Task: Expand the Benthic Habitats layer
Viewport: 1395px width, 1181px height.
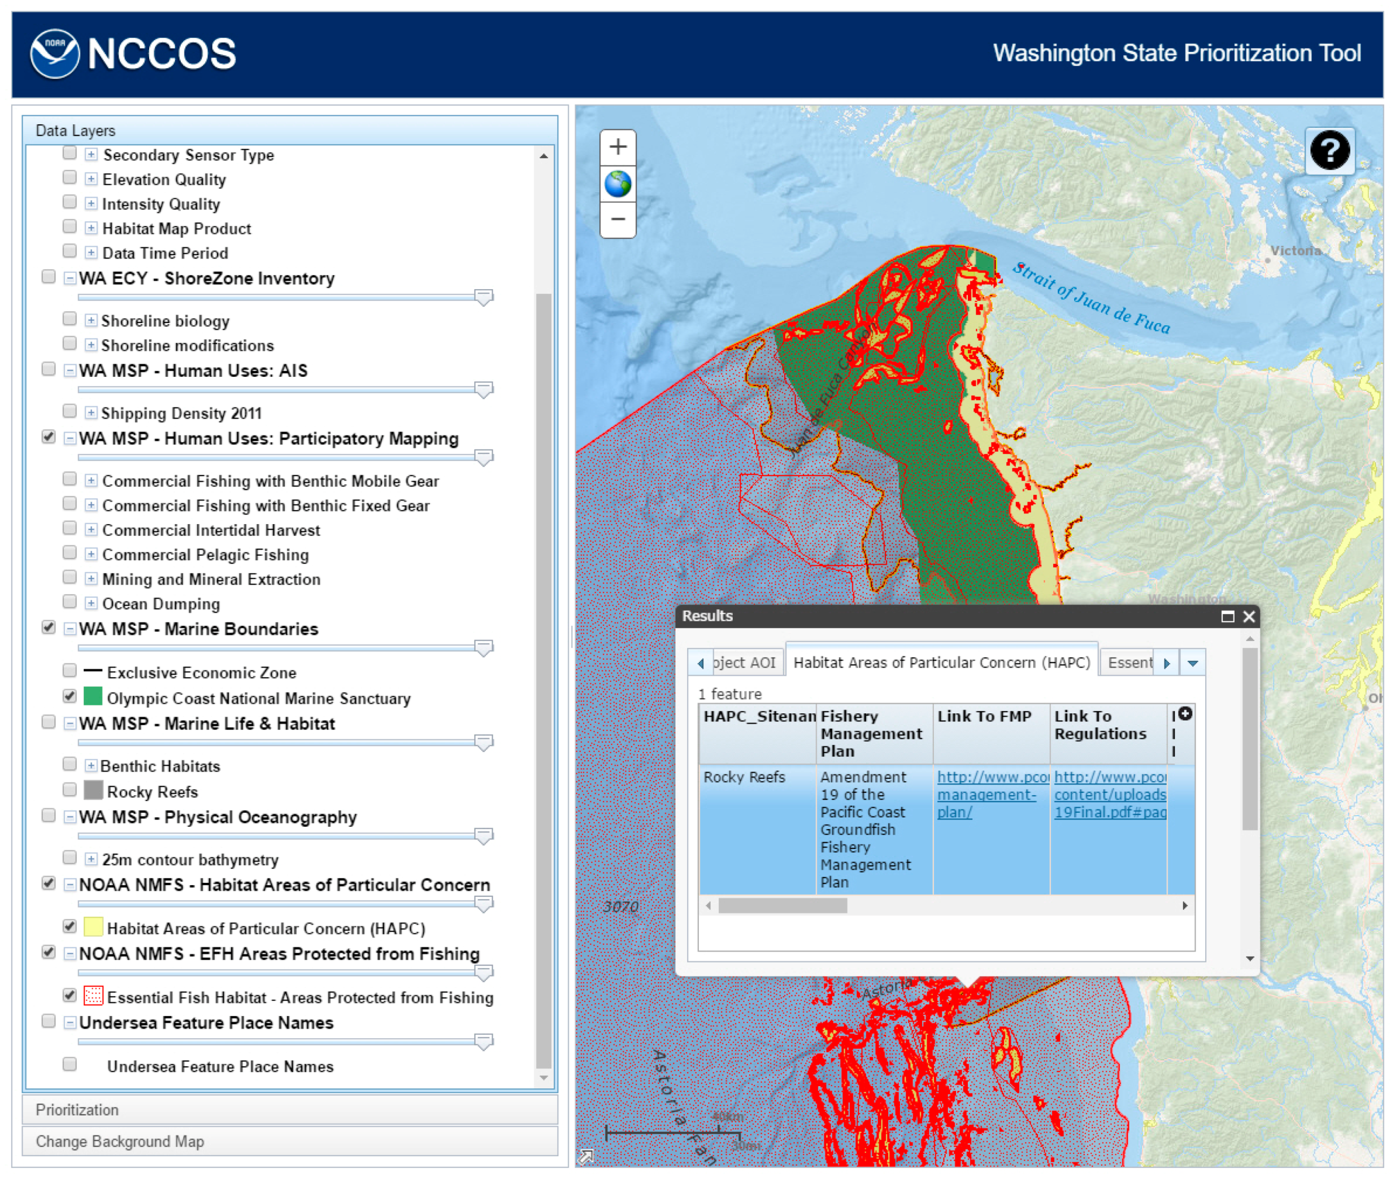Action: [x=92, y=765]
